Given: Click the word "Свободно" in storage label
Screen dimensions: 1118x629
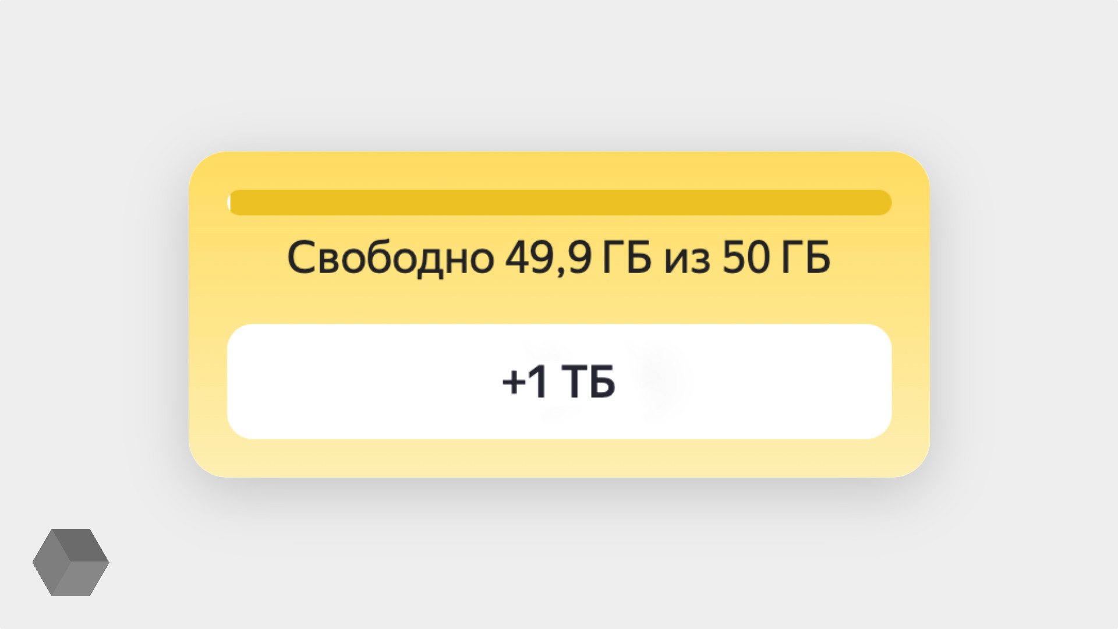Looking at the screenshot, I should click(x=391, y=258).
